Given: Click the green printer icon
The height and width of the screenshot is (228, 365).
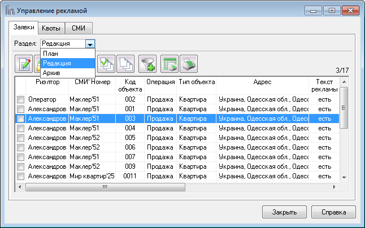Looking at the screenshot, I should pyautogui.click(x=189, y=64).
